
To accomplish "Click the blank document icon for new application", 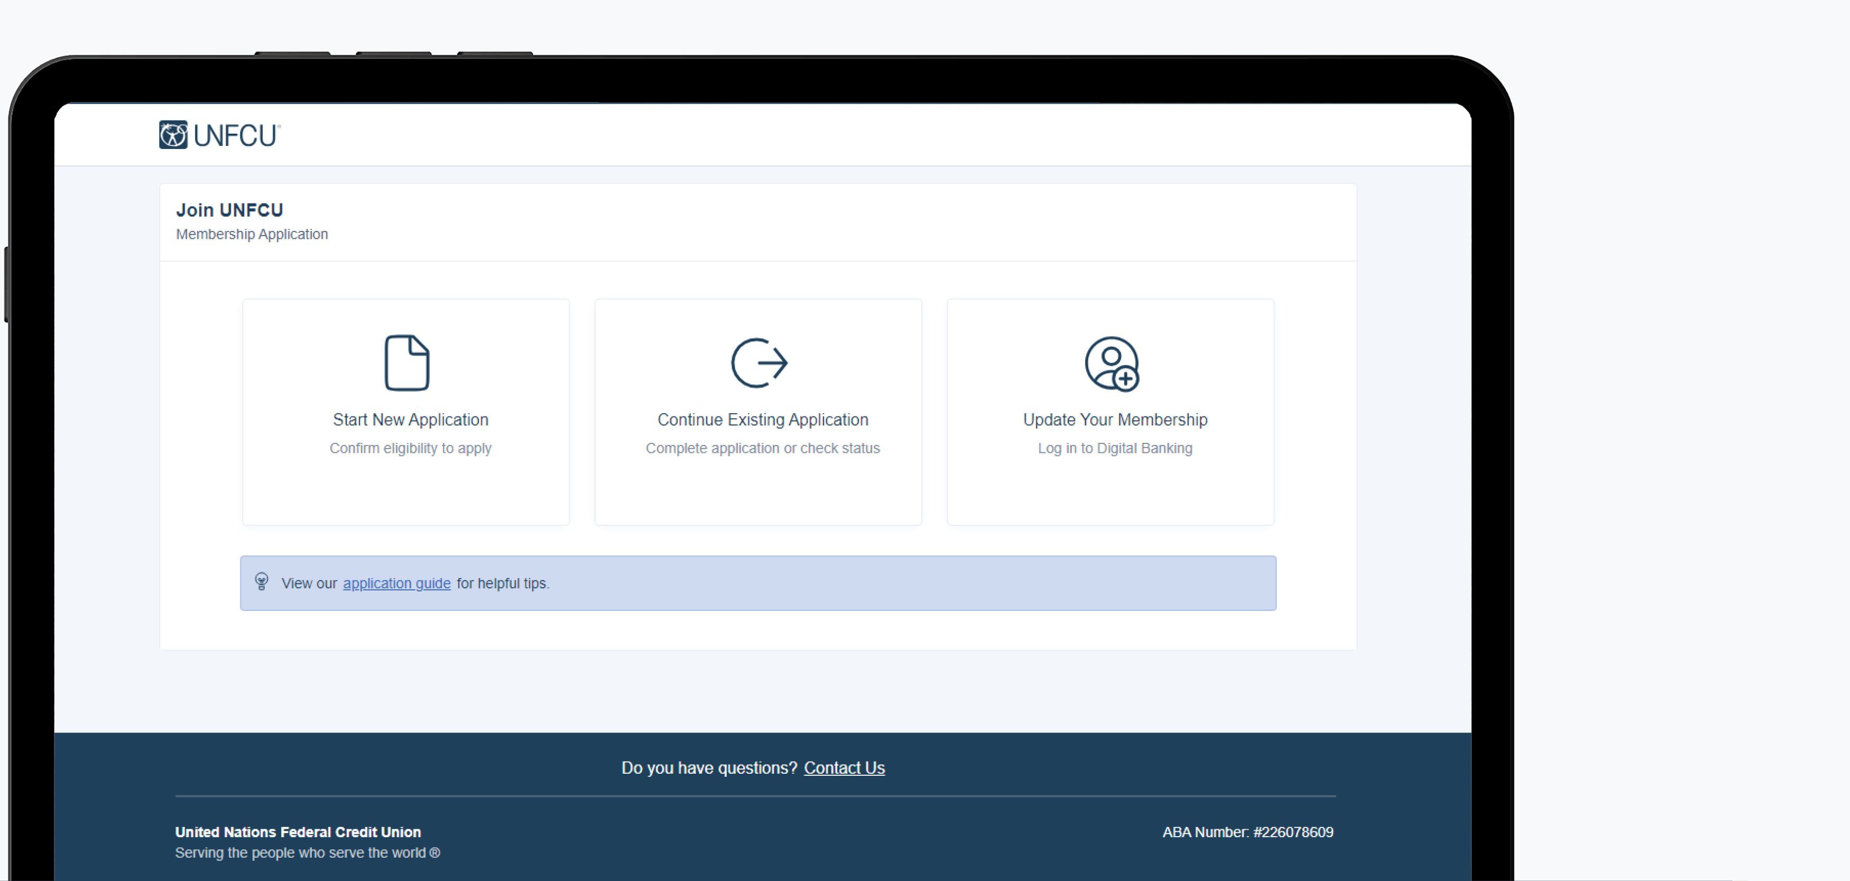I will pos(406,363).
